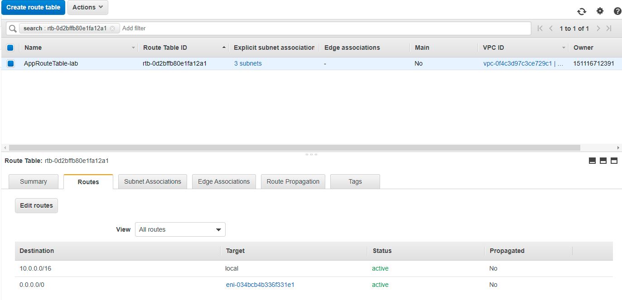Click the Target column header in routes
The image size is (622, 300).
tap(235, 251)
